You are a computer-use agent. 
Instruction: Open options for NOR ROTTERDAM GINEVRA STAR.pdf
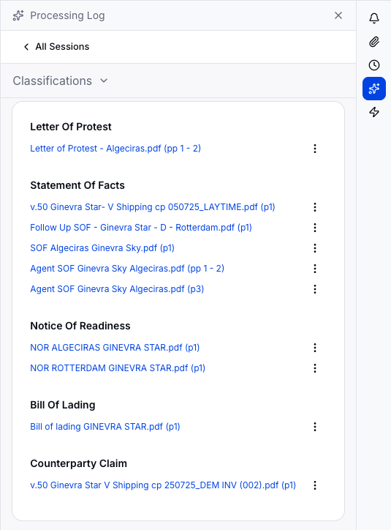tap(315, 368)
